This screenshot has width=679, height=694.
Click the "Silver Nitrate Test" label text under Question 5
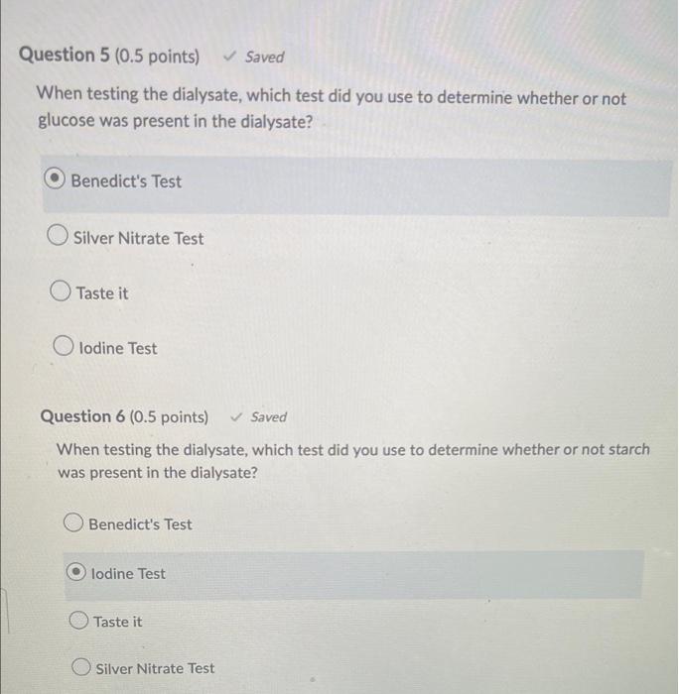pyautogui.click(x=139, y=239)
